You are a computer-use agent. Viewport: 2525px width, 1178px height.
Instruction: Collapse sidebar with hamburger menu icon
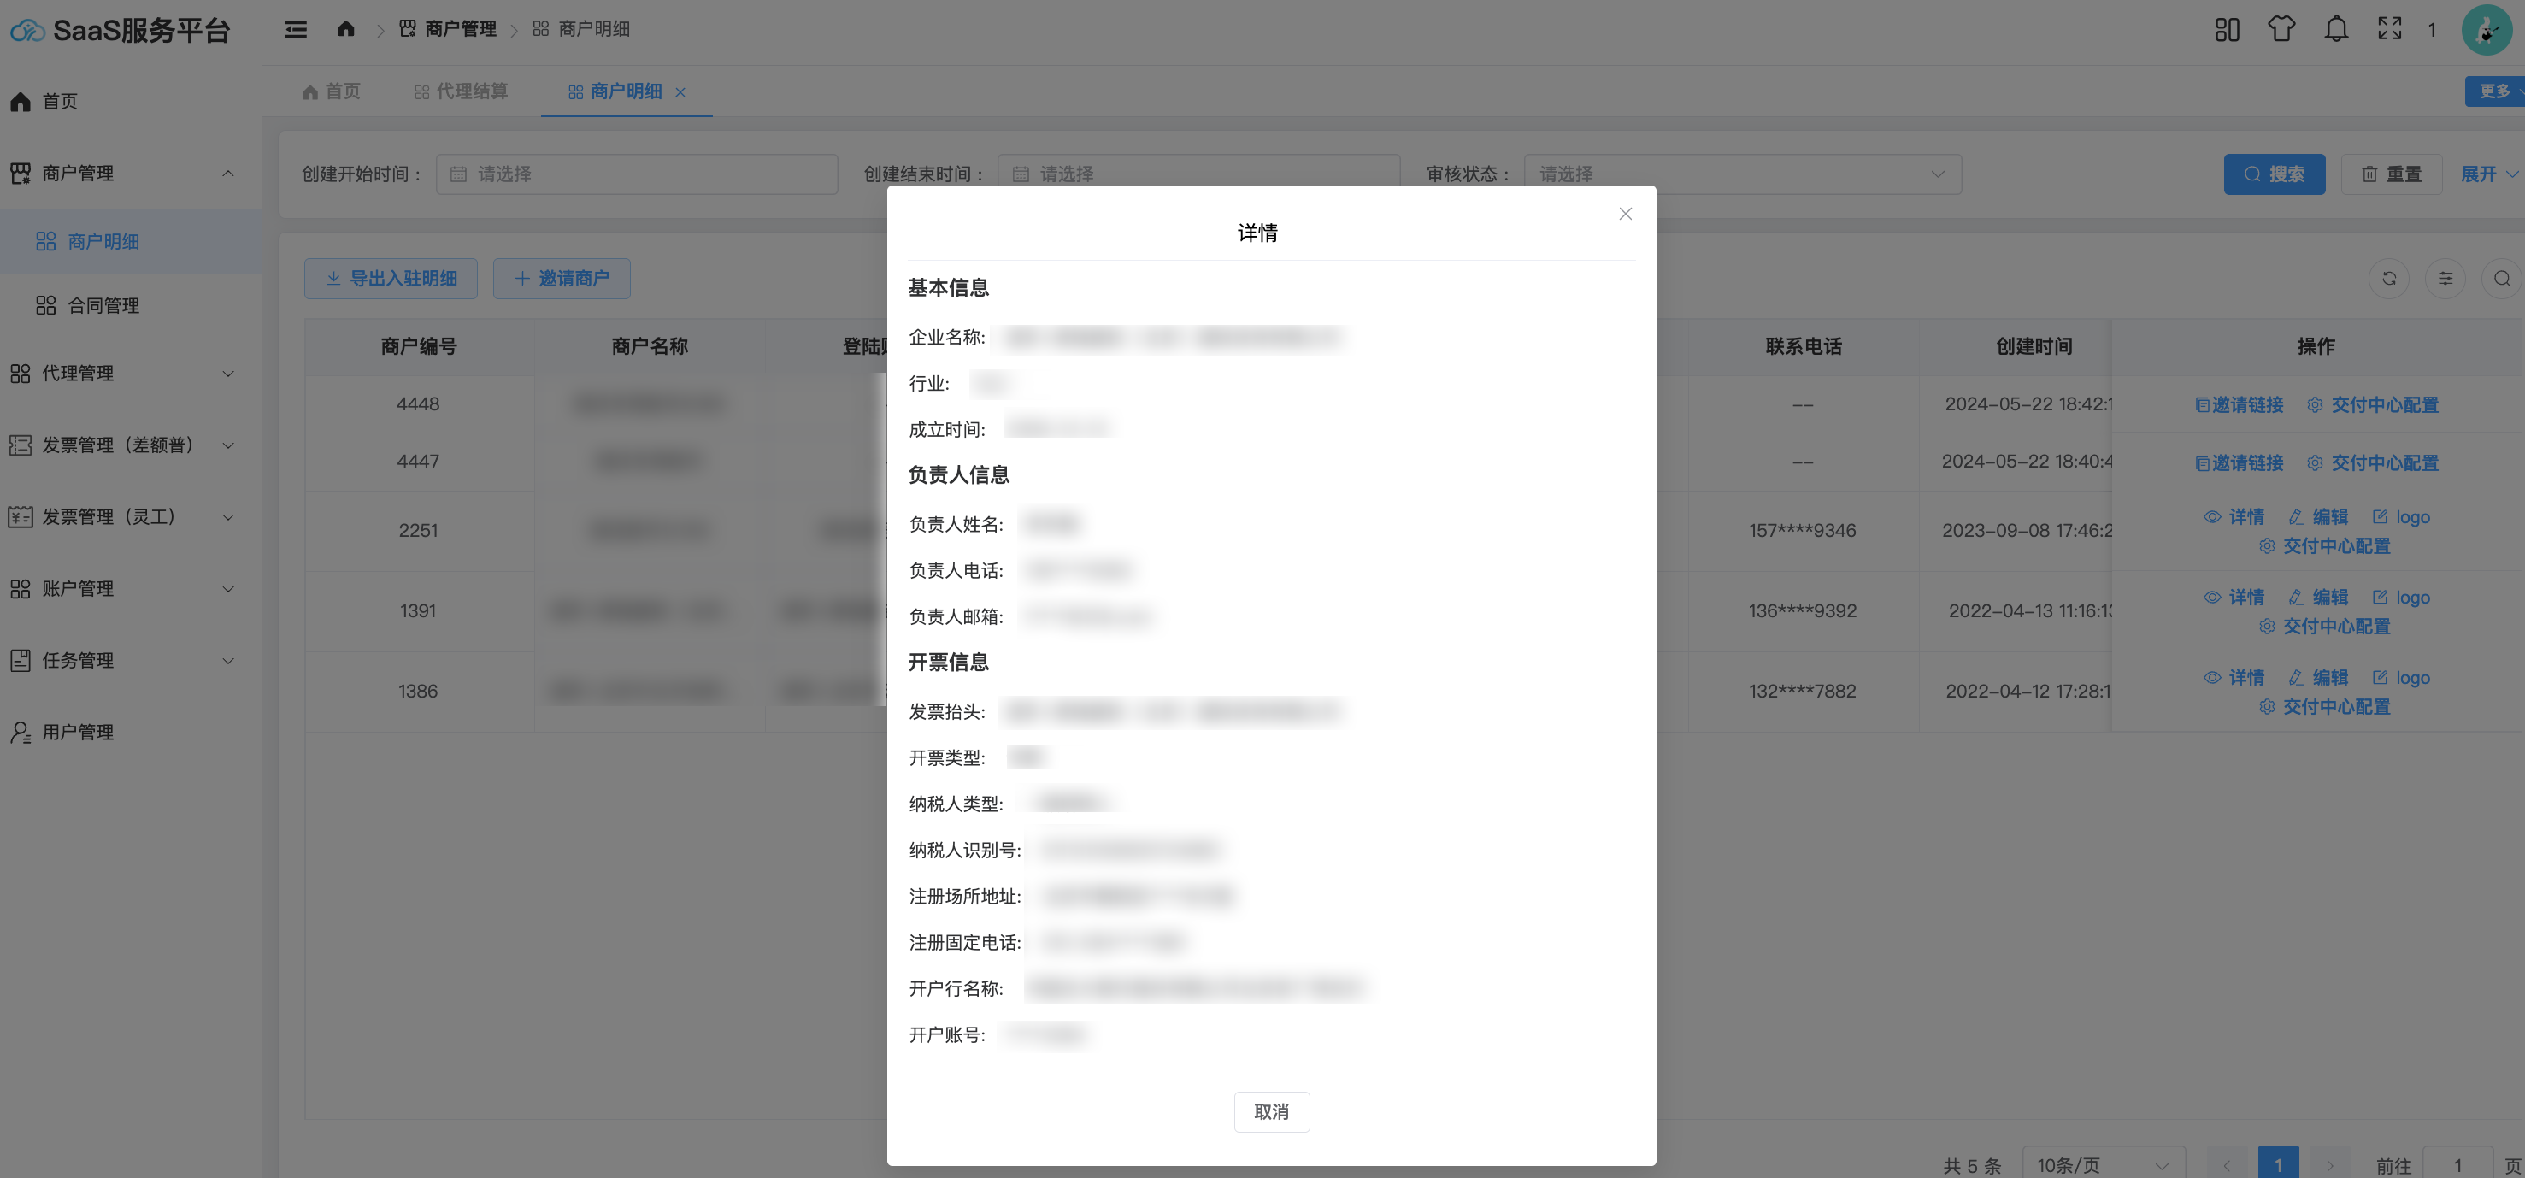(296, 29)
